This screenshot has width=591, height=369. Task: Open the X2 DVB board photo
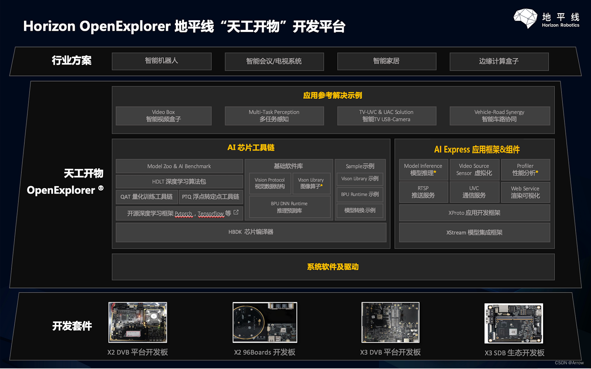pyautogui.click(x=138, y=322)
